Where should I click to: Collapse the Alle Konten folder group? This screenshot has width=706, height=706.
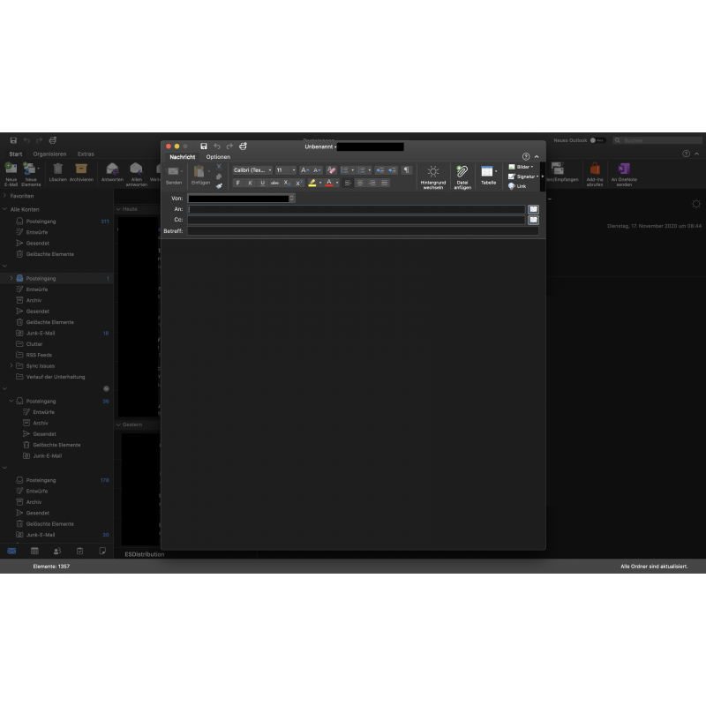pos(4,208)
